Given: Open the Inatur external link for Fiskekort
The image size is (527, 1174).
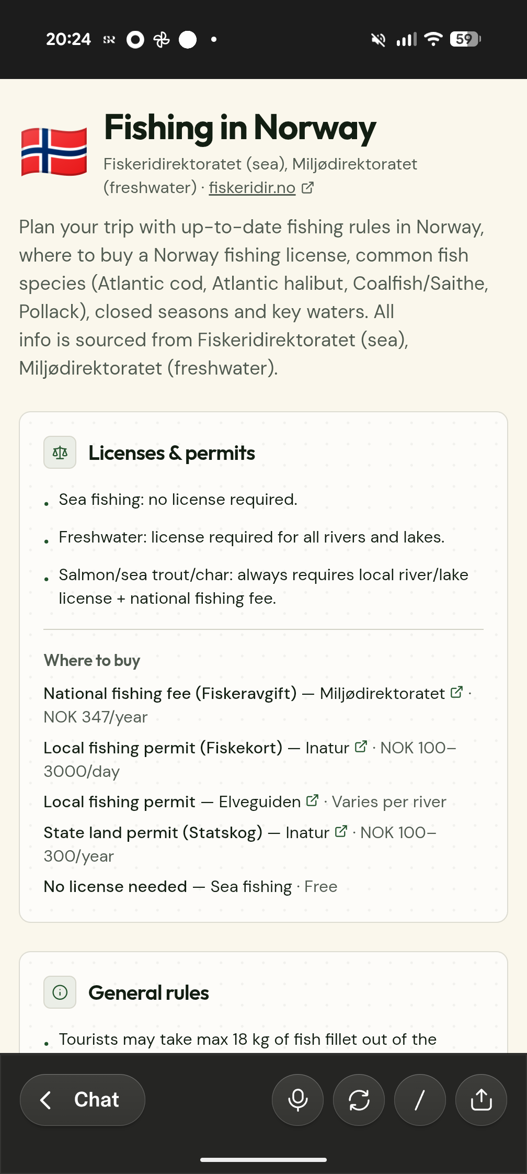Looking at the screenshot, I should (x=360, y=748).
